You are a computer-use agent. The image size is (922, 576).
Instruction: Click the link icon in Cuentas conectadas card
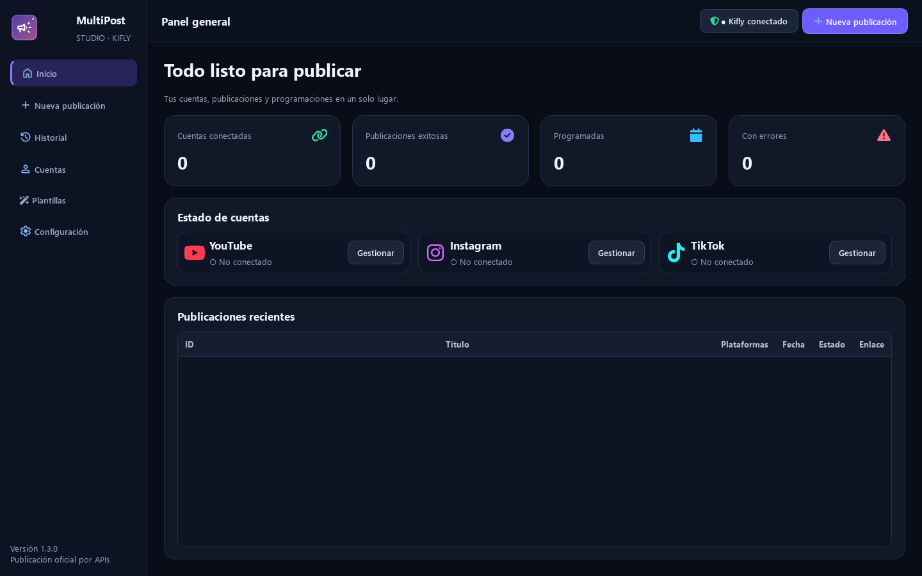point(319,135)
